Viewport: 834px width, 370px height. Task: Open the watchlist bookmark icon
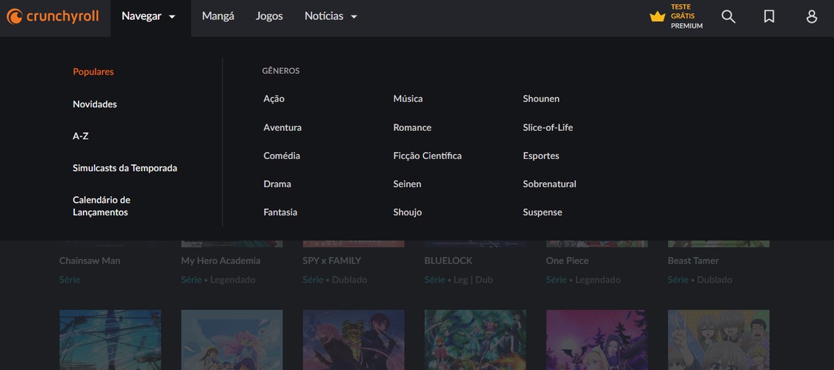click(769, 16)
